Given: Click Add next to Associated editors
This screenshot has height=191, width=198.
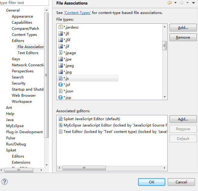Looking at the screenshot, I should (183, 119).
